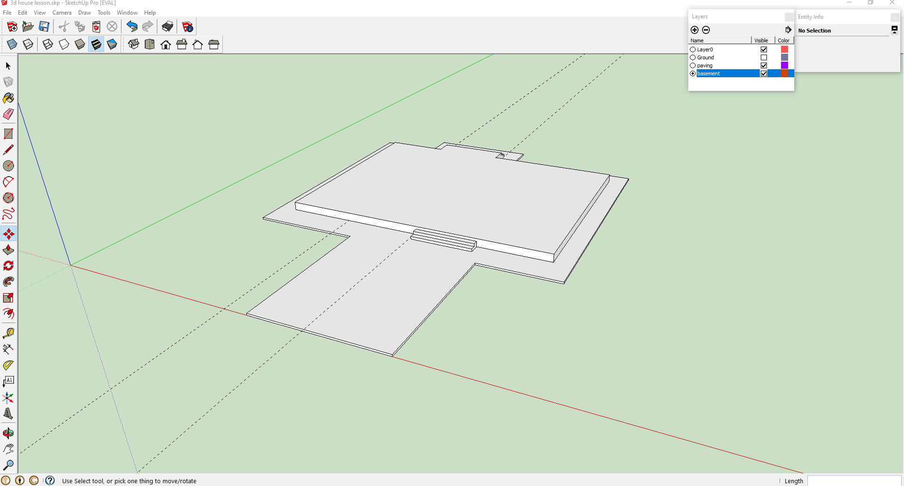
Task: Hide the basement layer via checkbox
Action: [x=764, y=73]
